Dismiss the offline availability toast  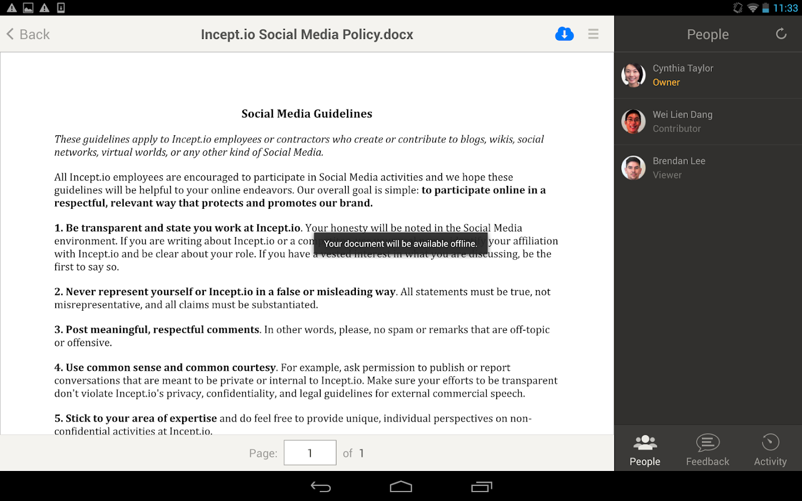click(x=400, y=243)
